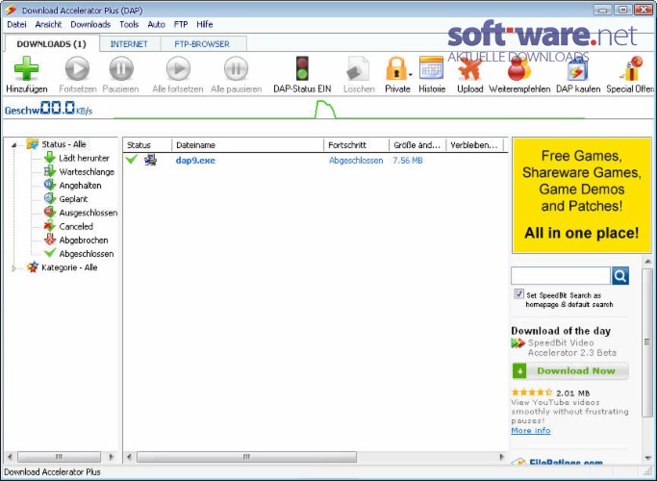This screenshot has width=657, height=481.
Task: Open the Ansicht menu
Action: 48,24
